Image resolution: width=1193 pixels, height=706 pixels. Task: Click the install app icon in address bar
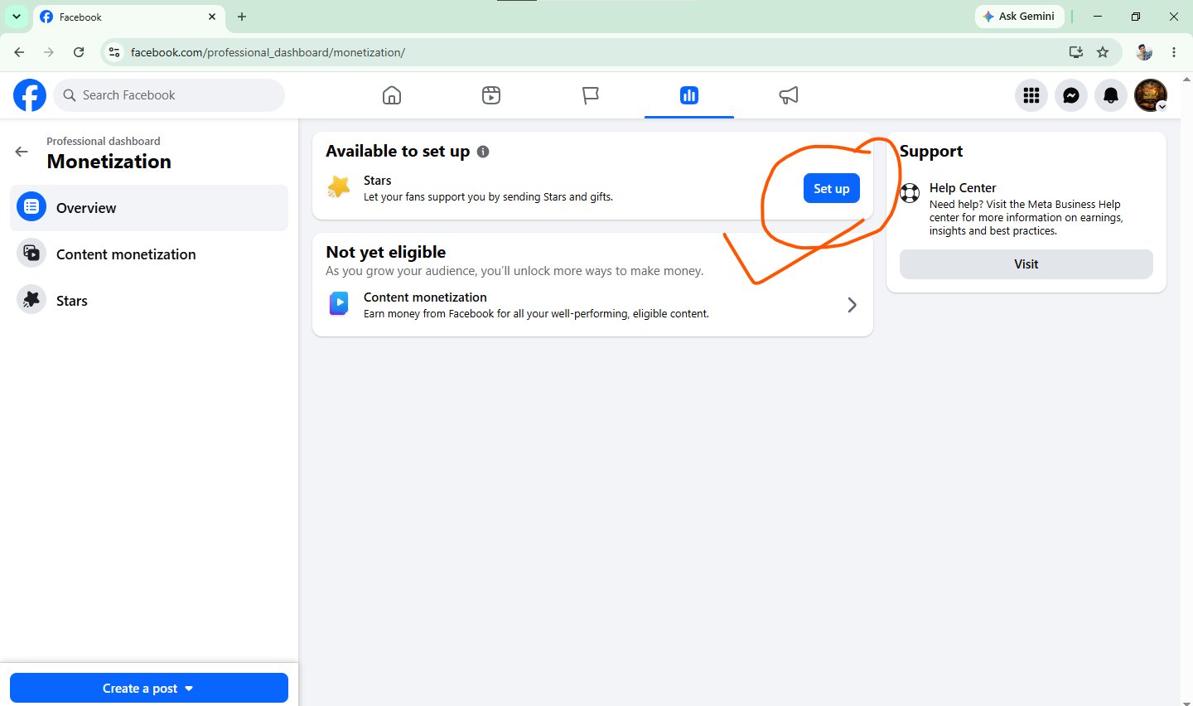(1076, 52)
